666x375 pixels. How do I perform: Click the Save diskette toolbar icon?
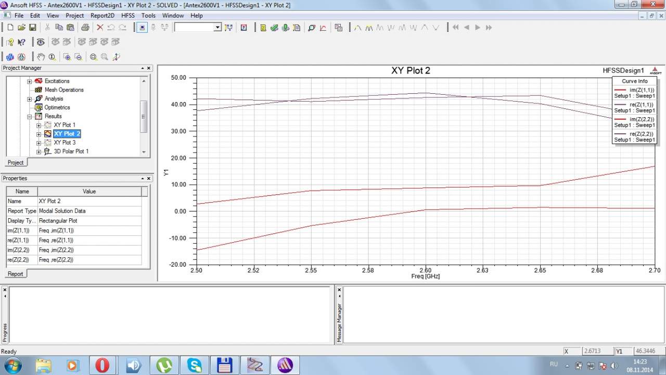tap(32, 28)
